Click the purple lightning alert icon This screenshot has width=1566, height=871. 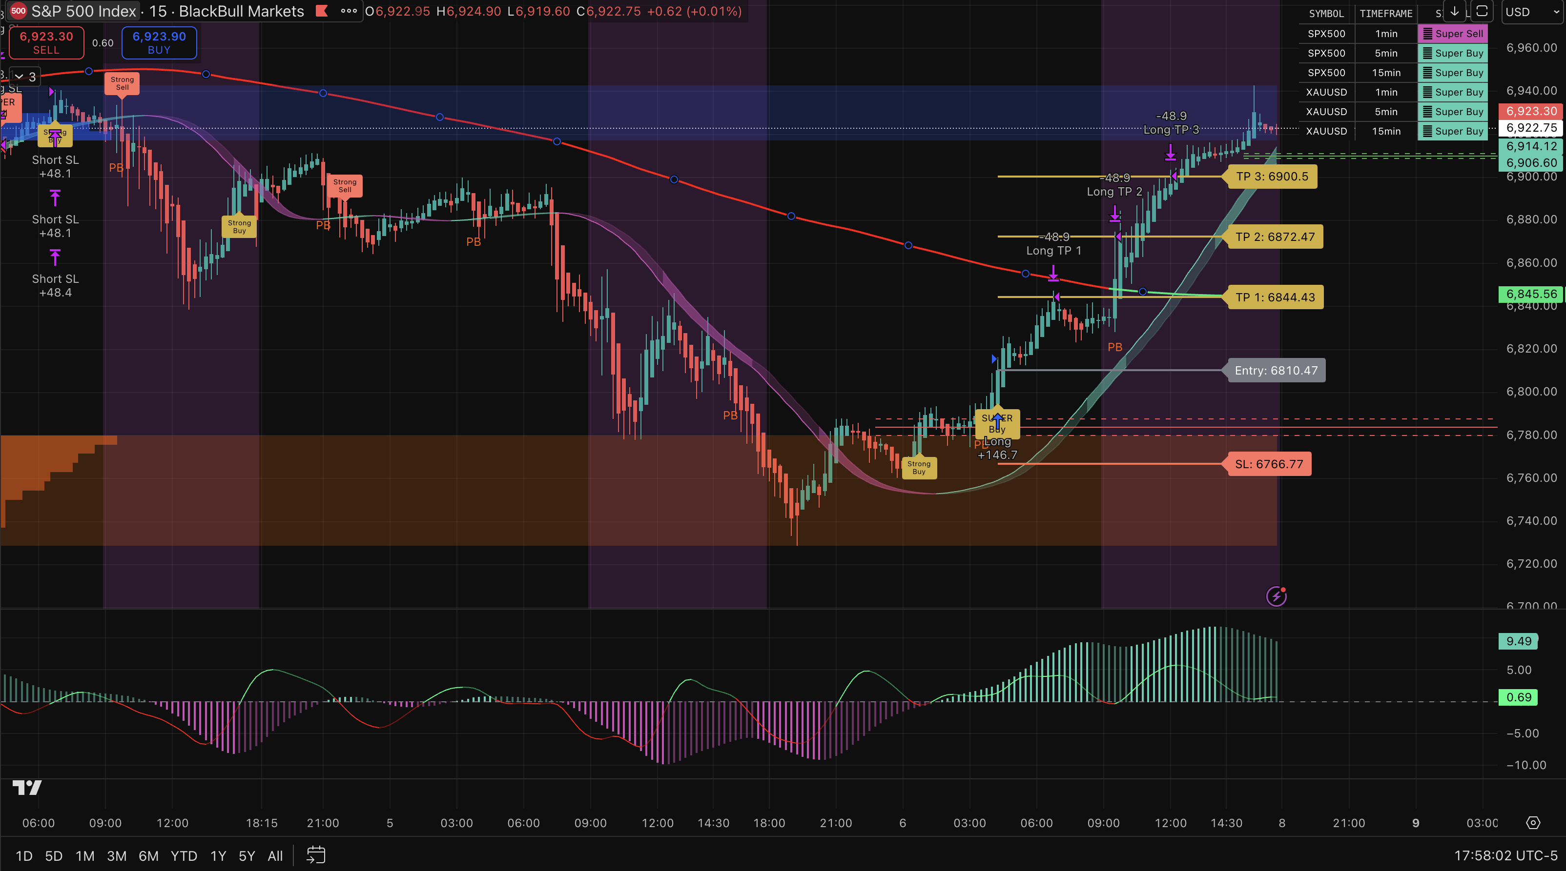(1276, 596)
